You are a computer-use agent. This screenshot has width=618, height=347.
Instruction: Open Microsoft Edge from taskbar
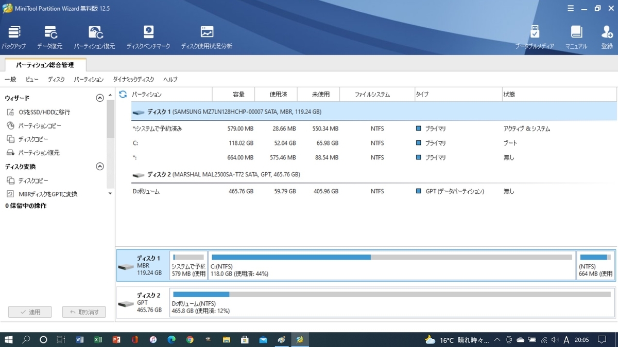point(171,340)
